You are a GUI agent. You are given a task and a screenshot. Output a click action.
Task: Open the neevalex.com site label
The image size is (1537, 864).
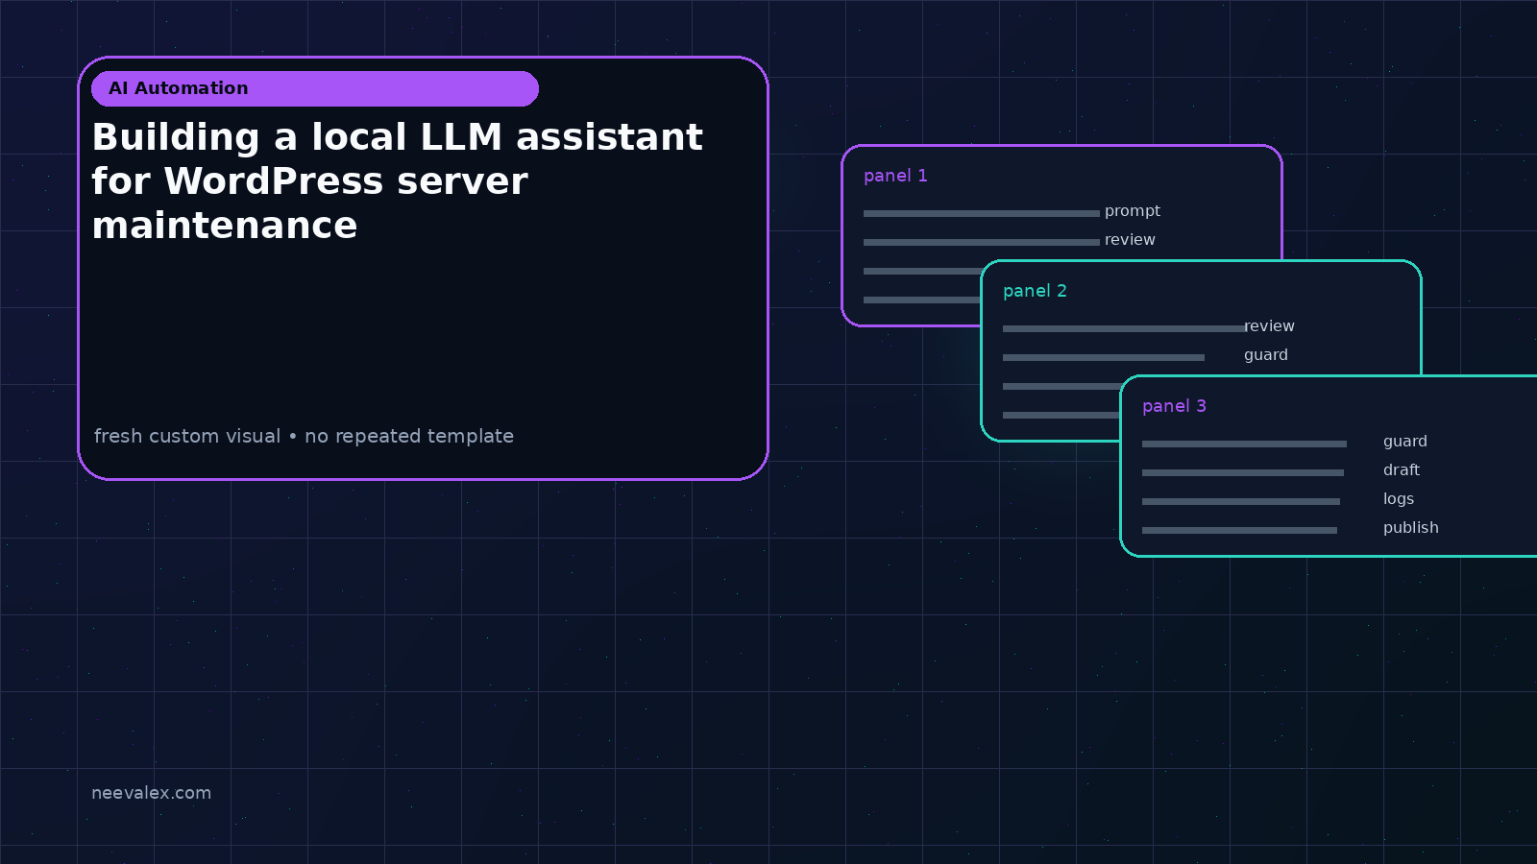pyautogui.click(x=151, y=793)
